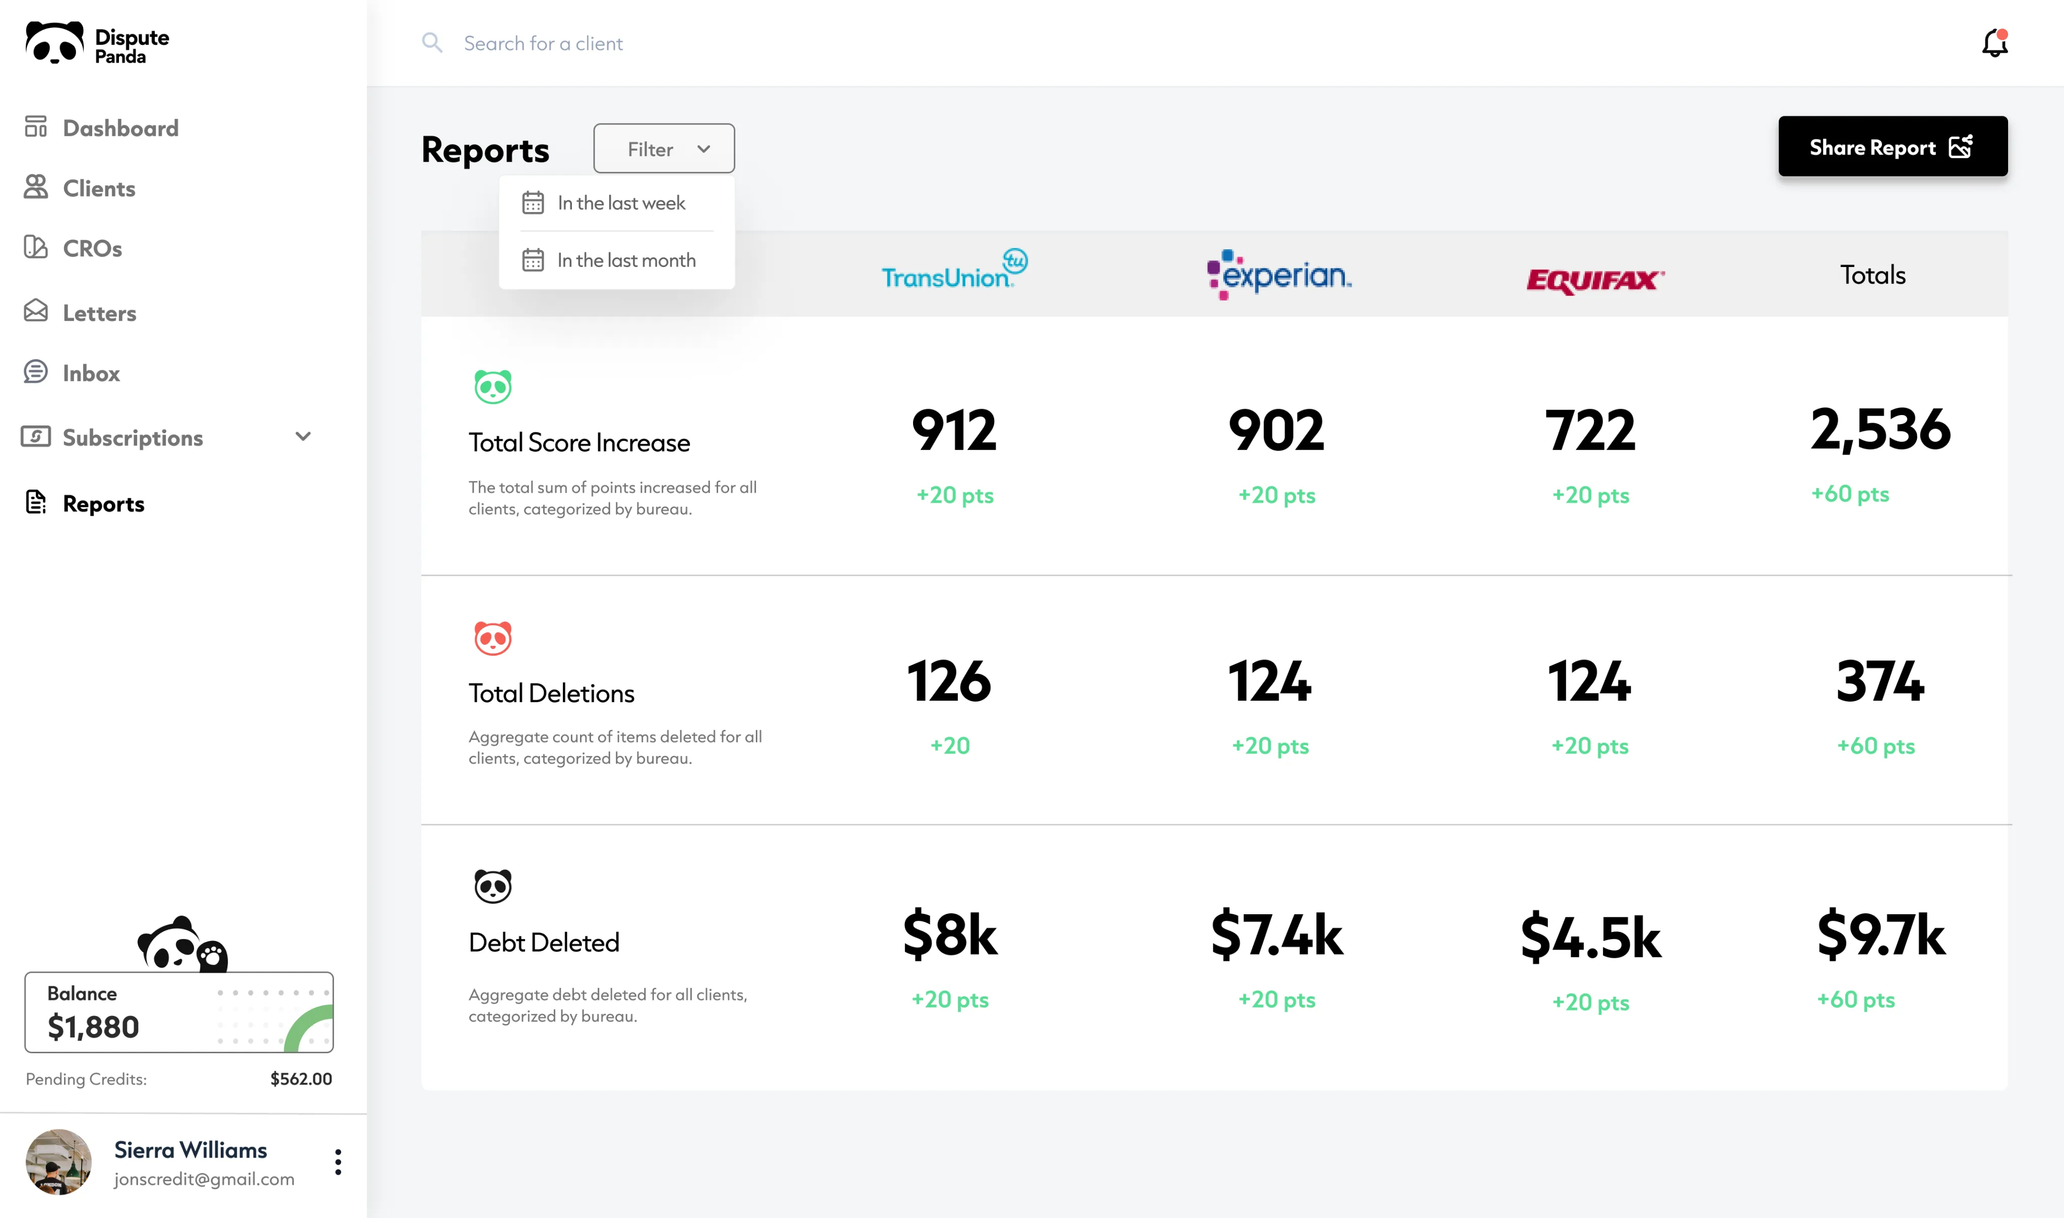Click the Dashboard sidebar icon
This screenshot has width=2064, height=1218.
[x=35, y=126]
